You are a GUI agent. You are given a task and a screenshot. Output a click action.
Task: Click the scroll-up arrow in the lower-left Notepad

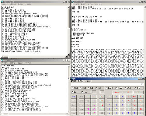pyautogui.click(x=69, y=66)
